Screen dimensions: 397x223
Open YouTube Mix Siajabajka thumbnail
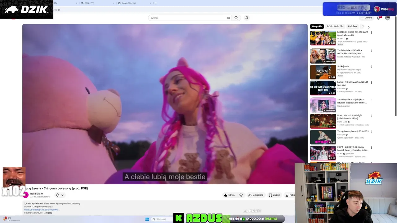pyautogui.click(x=323, y=105)
